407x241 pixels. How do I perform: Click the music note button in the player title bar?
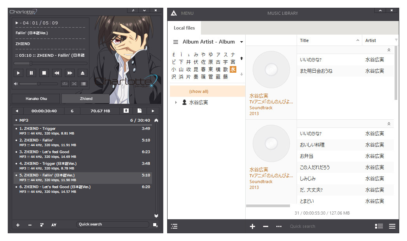click(x=133, y=10)
